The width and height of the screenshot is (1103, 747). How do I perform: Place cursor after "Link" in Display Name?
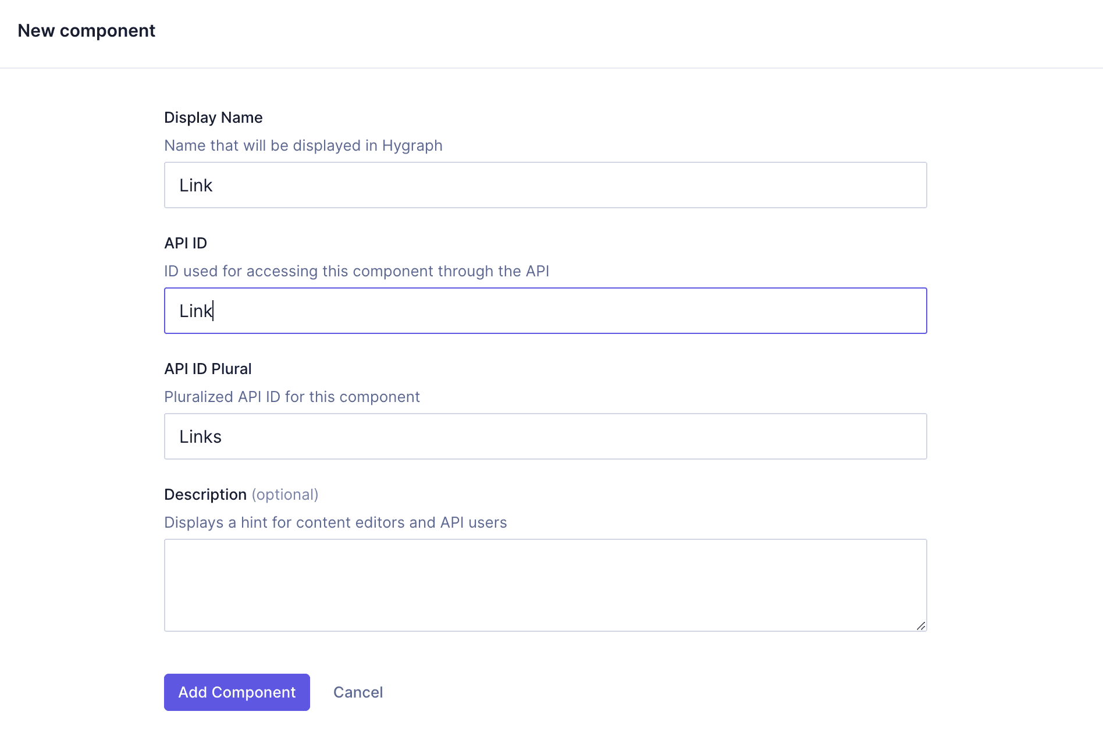point(215,185)
